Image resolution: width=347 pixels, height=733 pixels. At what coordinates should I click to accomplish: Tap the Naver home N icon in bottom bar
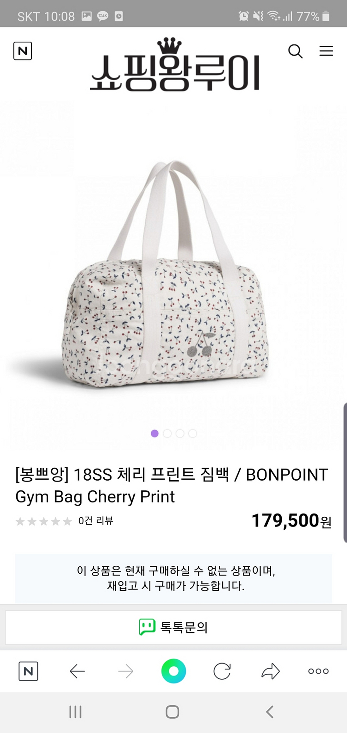[x=28, y=671]
